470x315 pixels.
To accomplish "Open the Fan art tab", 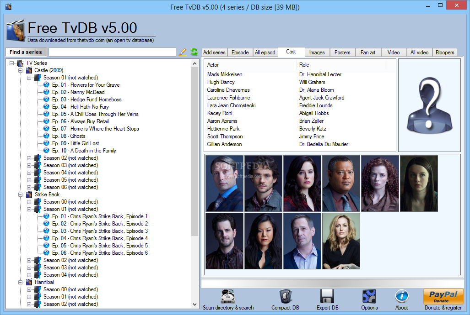I will click(368, 52).
